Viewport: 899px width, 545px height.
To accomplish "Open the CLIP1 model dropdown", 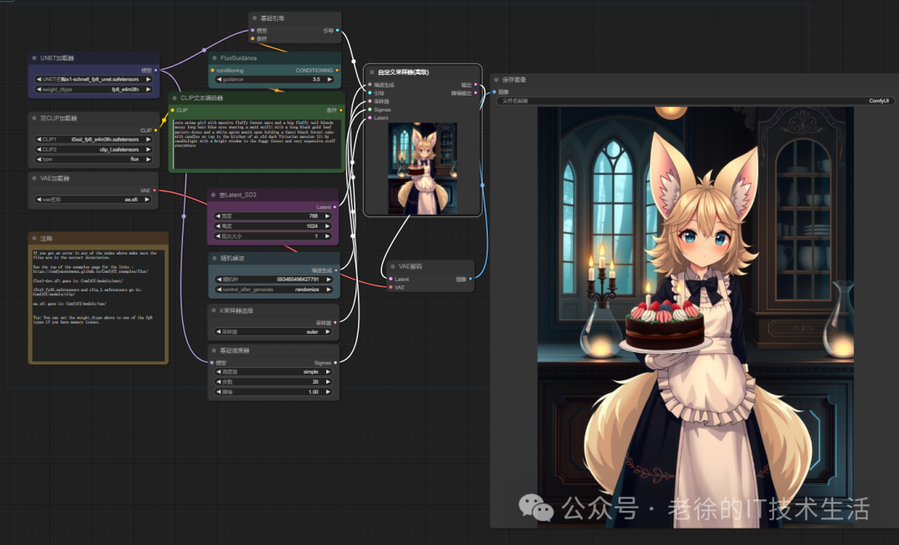I will (x=93, y=139).
